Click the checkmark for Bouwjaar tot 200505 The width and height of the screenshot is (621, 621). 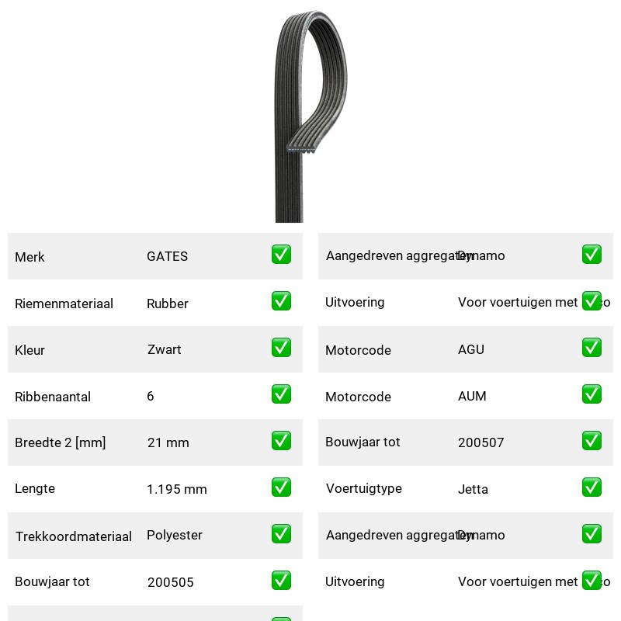pos(281,580)
